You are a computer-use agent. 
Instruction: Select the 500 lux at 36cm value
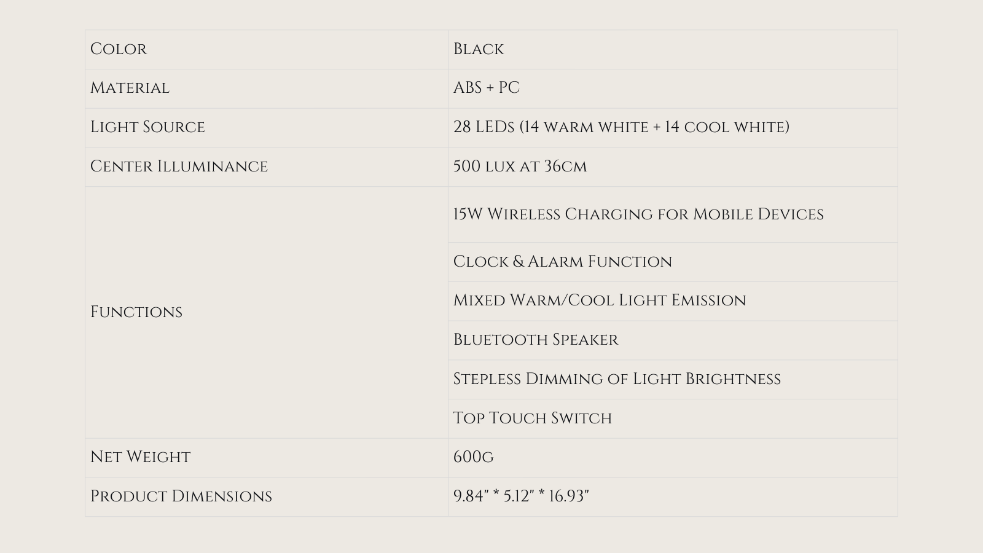click(520, 167)
